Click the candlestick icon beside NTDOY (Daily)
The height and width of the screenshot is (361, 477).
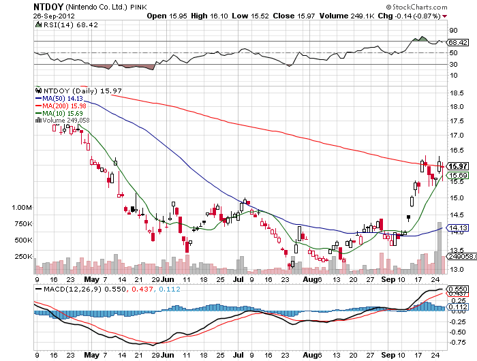pyautogui.click(x=38, y=91)
